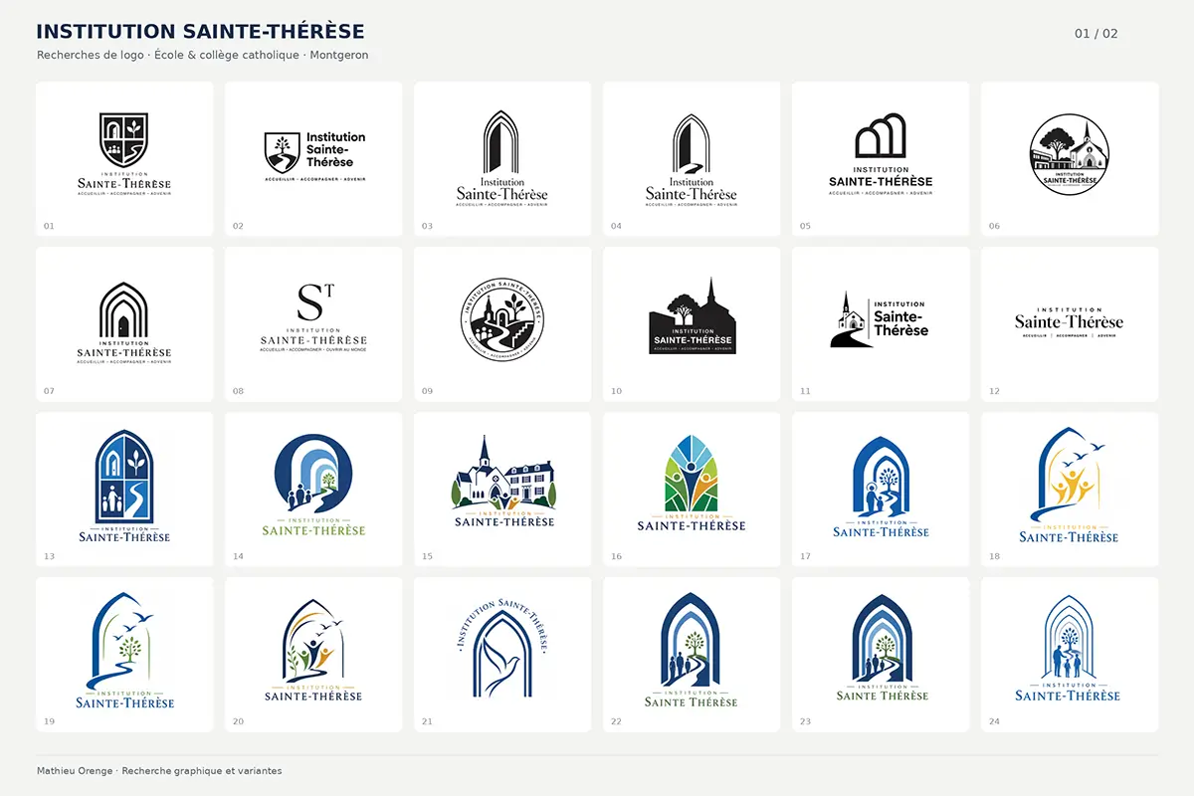Screen dimensions: 1194x796
Task: Choose logo 19 arch with green tree and birds
Action: 124,655
